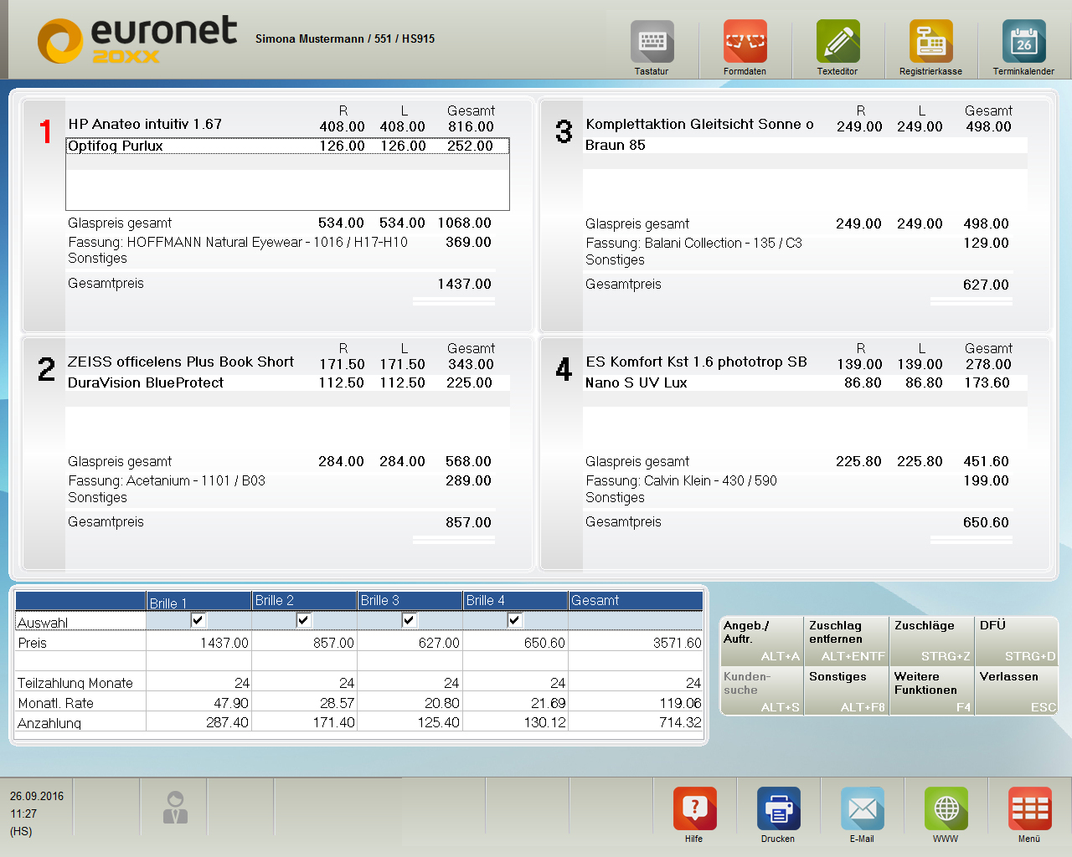Click the Braun 85 tint line
1072x857 pixels.
point(616,145)
